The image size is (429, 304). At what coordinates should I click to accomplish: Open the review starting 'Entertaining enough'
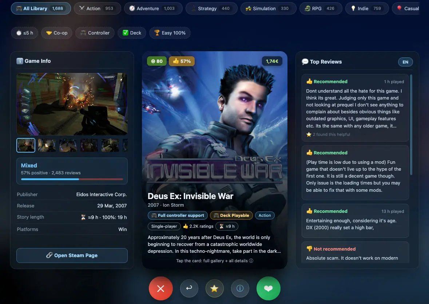tap(355, 221)
